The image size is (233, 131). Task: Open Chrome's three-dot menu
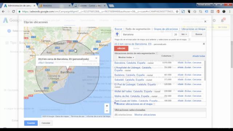pos(230,11)
